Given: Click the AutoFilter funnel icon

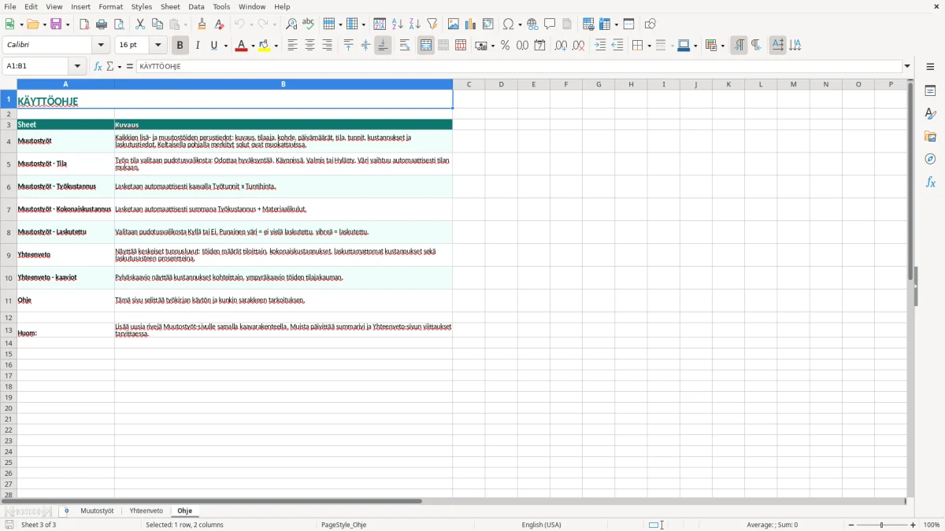Looking at the screenshot, I should point(432,24).
